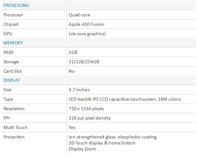
Task: Click the Quad-core value
Action: (79, 15)
